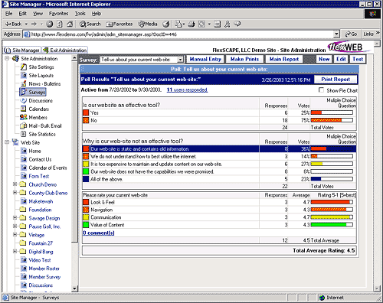The image size is (383, 303).
Task: Open the Favorites toolbar button
Action: [119, 24]
